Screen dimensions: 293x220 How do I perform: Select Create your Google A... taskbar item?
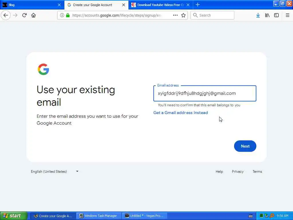tap(53, 216)
